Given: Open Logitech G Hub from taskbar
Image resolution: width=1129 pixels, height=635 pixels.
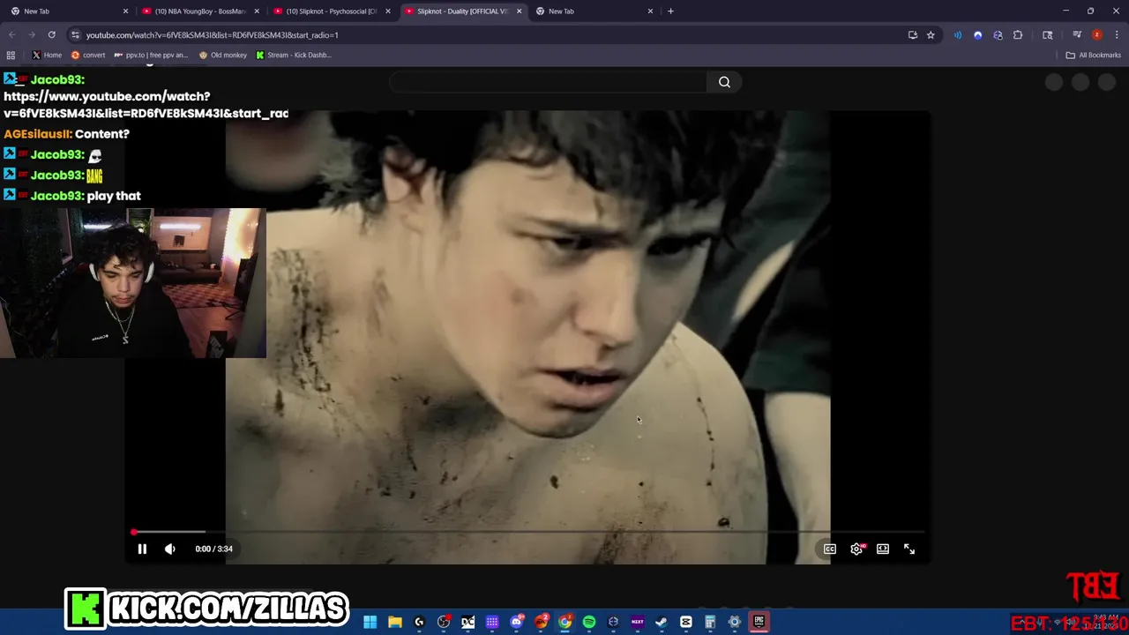Looking at the screenshot, I should [x=419, y=623].
